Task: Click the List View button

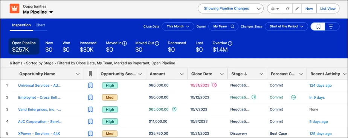Action: (x=328, y=9)
